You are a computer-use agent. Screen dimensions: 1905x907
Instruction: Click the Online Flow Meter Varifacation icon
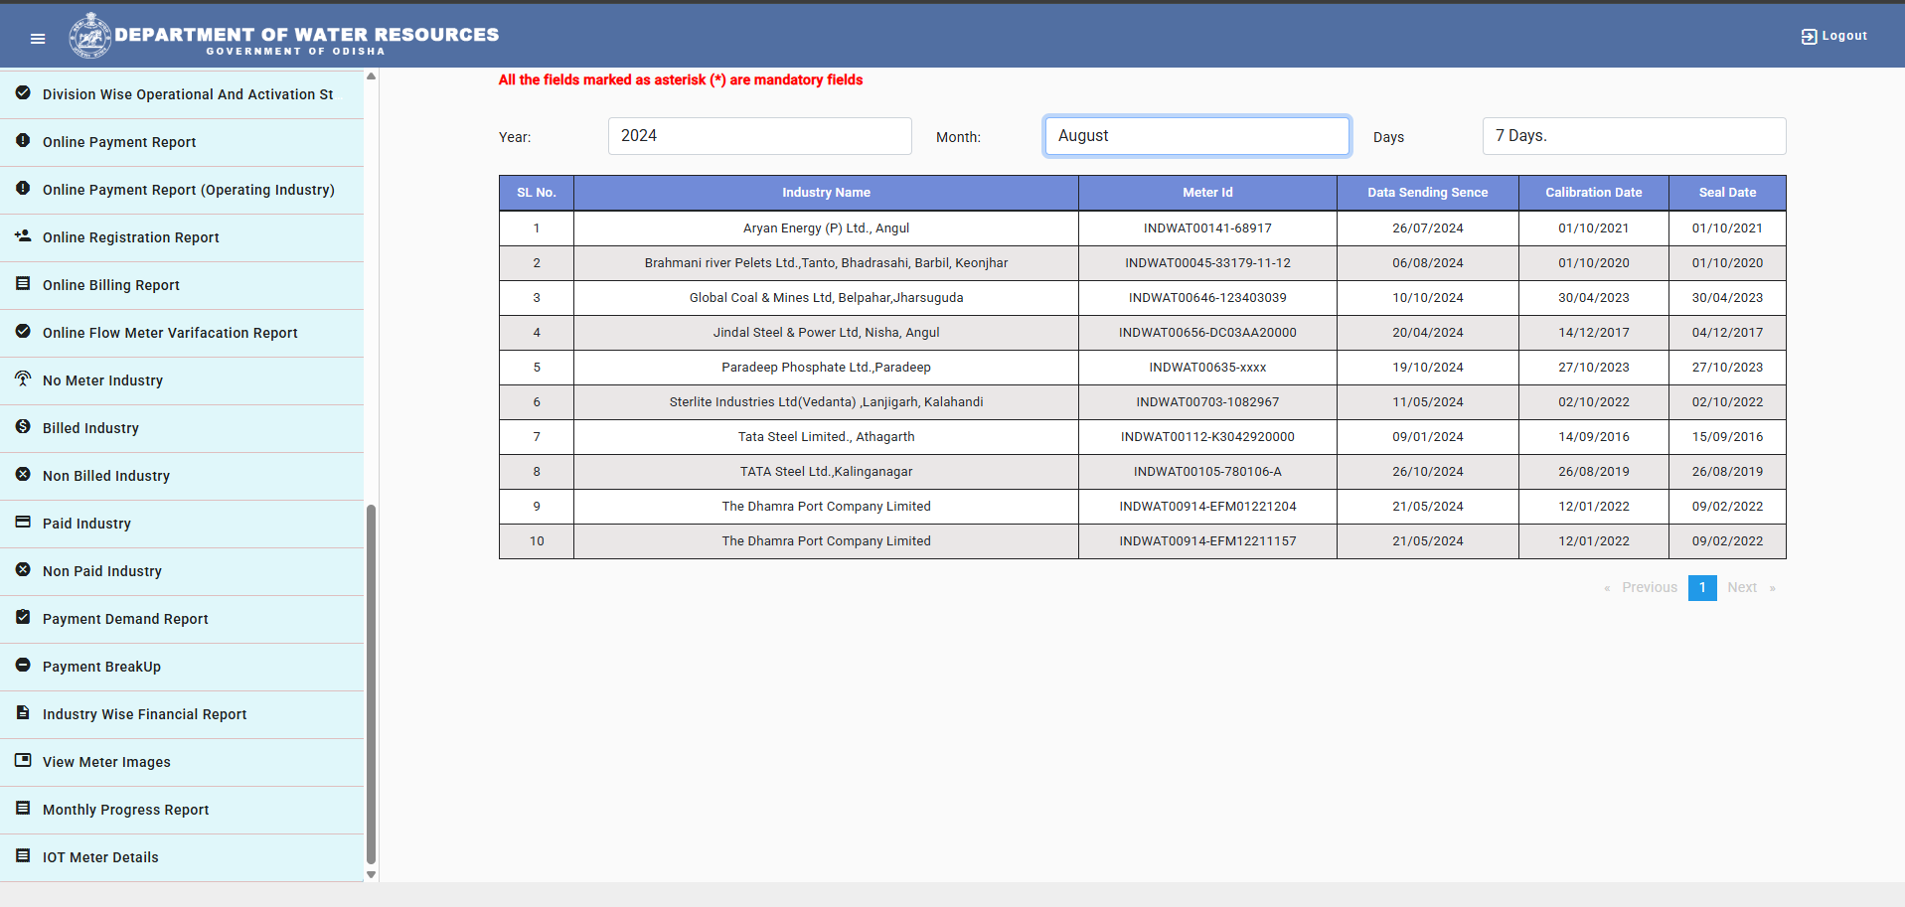pos(23,331)
